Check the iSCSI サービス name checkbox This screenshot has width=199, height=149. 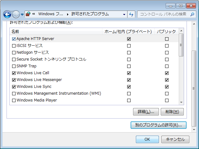(14, 46)
